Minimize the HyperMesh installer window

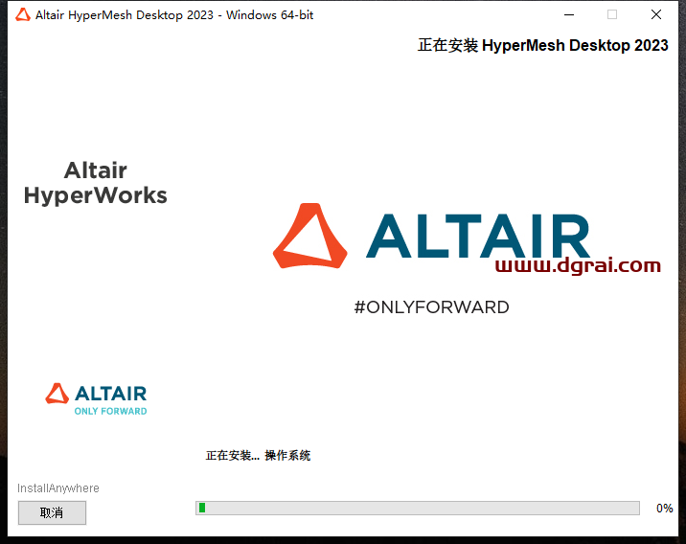pyautogui.click(x=569, y=15)
